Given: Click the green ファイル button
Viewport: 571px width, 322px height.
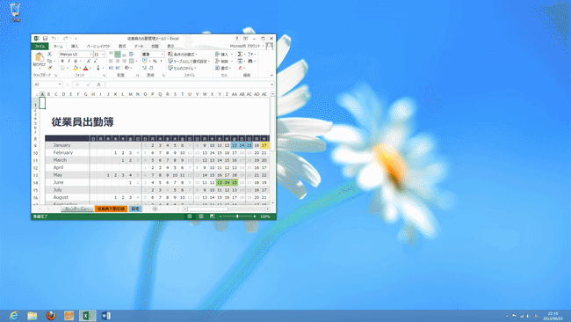Looking at the screenshot, I should (x=40, y=47).
